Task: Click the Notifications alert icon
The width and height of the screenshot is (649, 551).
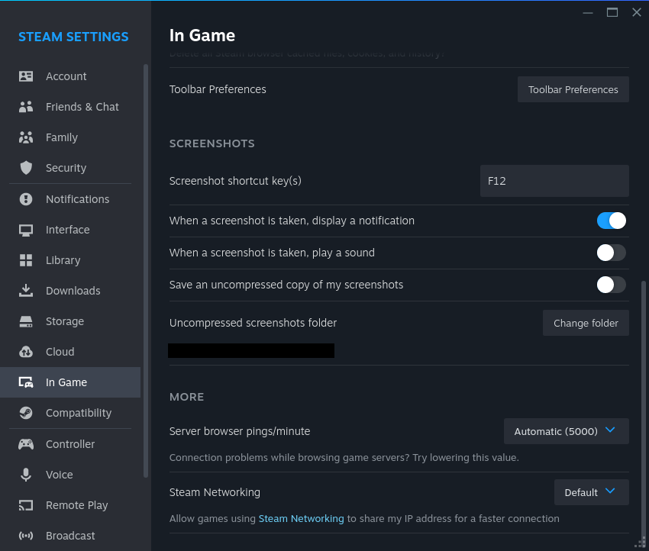Action: [26, 199]
